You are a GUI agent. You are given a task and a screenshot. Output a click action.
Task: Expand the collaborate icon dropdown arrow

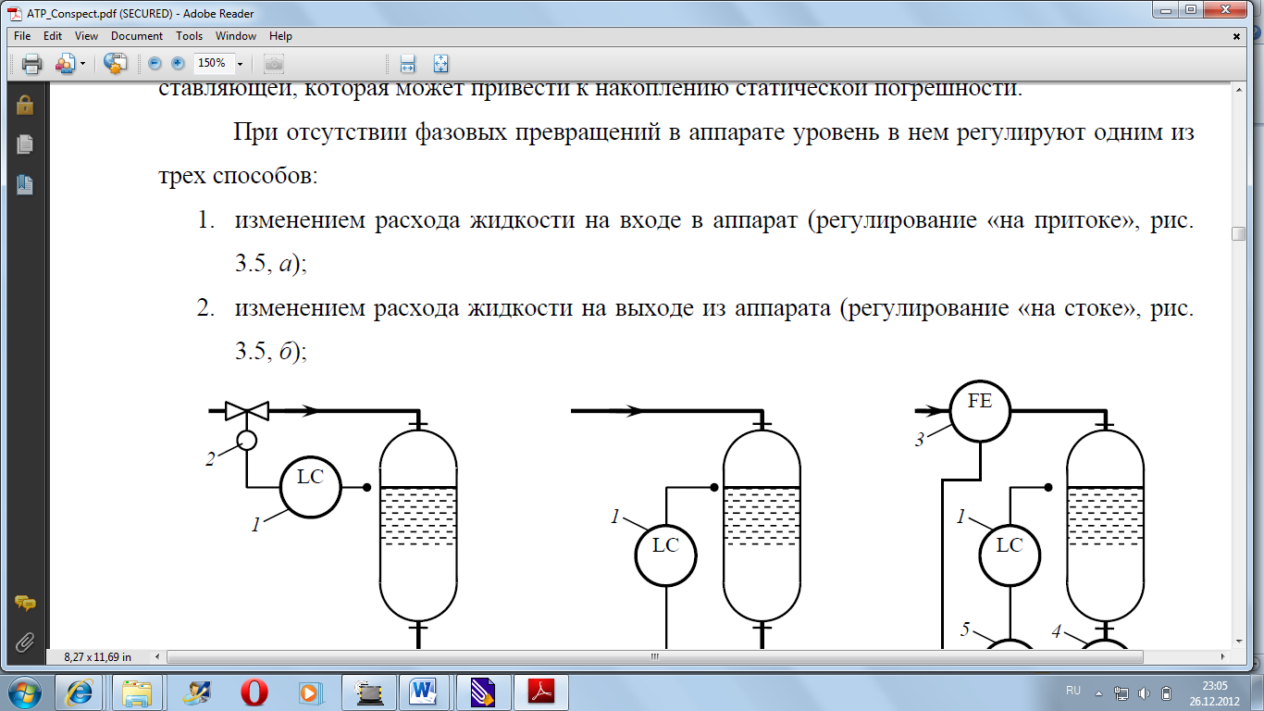point(83,64)
